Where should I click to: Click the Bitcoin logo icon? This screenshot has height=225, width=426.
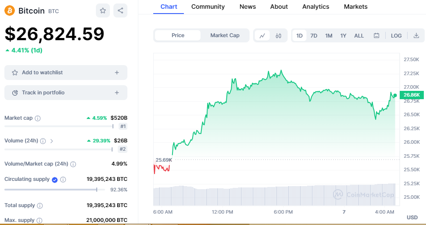click(x=10, y=10)
